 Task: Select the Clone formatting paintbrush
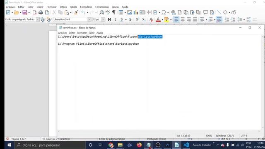pyautogui.click(x=76, y=12)
